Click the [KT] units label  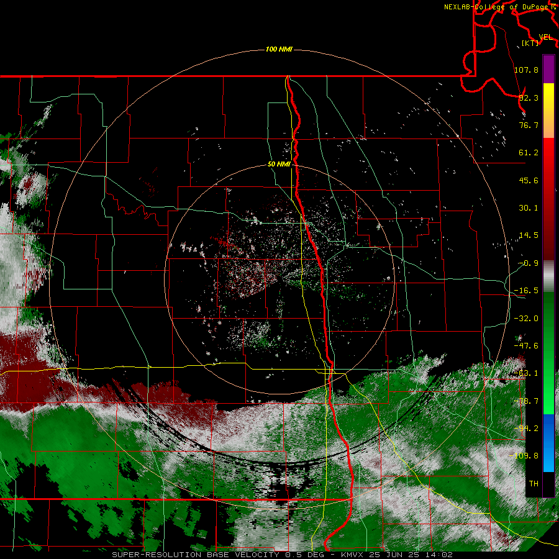pos(530,43)
